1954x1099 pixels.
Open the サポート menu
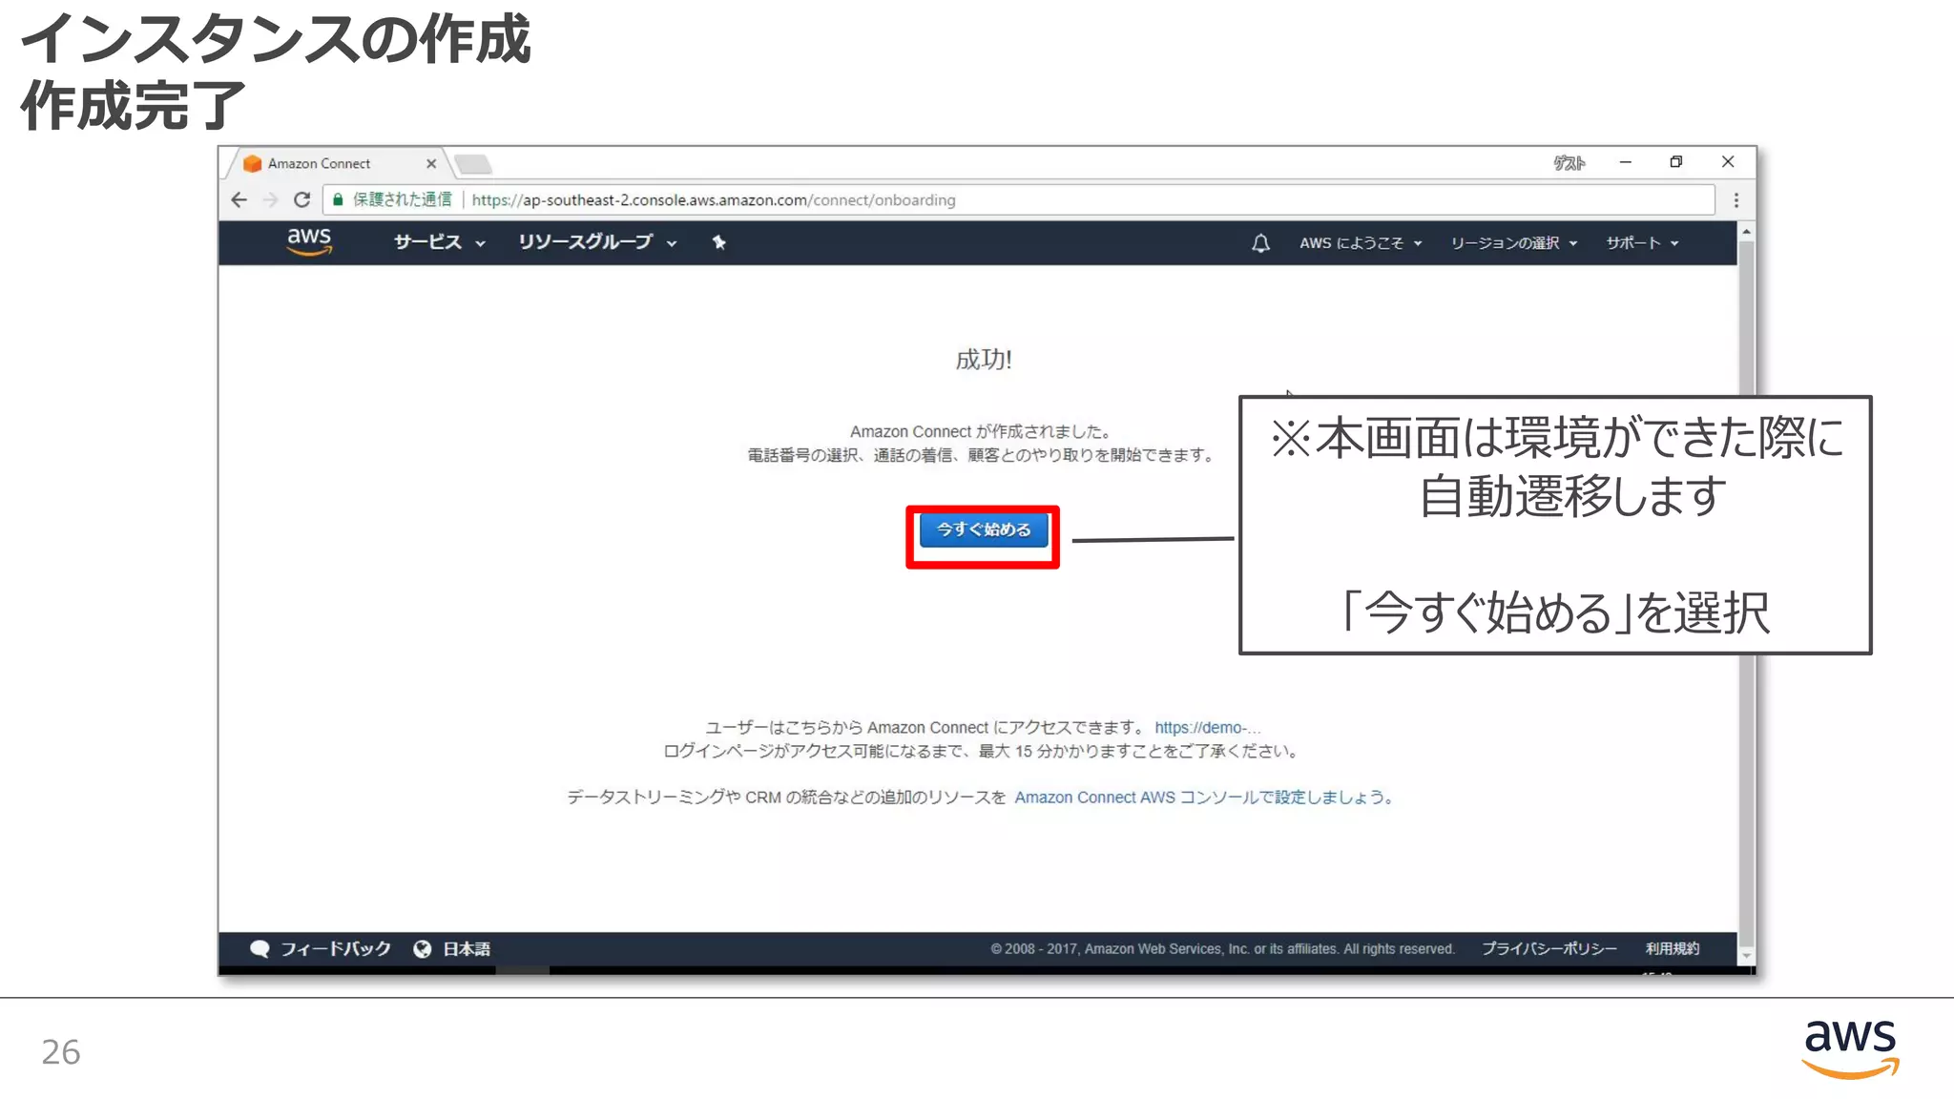(x=1642, y=243)
